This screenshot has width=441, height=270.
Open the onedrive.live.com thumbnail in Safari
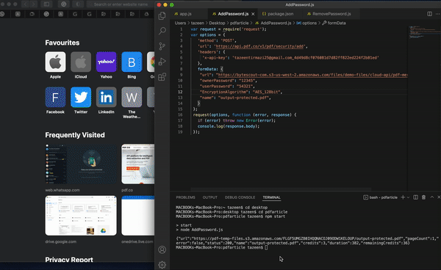click(x=138, y=216)
